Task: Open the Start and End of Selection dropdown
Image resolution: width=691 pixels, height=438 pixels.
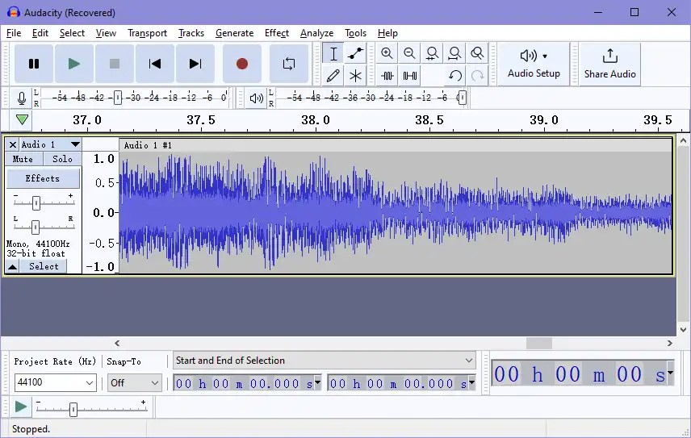Action: [x=325, y=361]
